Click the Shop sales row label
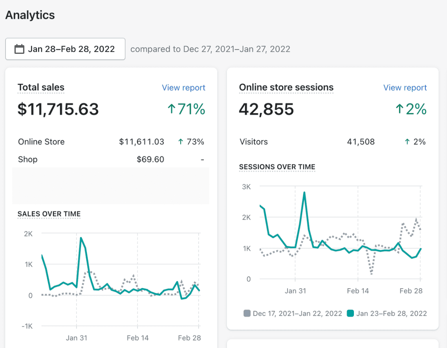This screenshot has height=348, width=447. tap(27, 159)
